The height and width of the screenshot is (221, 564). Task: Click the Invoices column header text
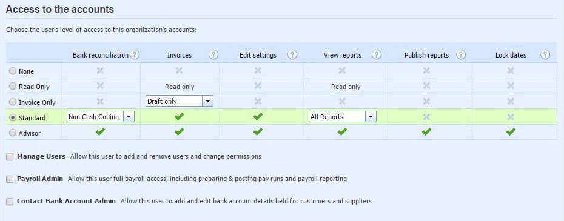click(x=180, y=55)
